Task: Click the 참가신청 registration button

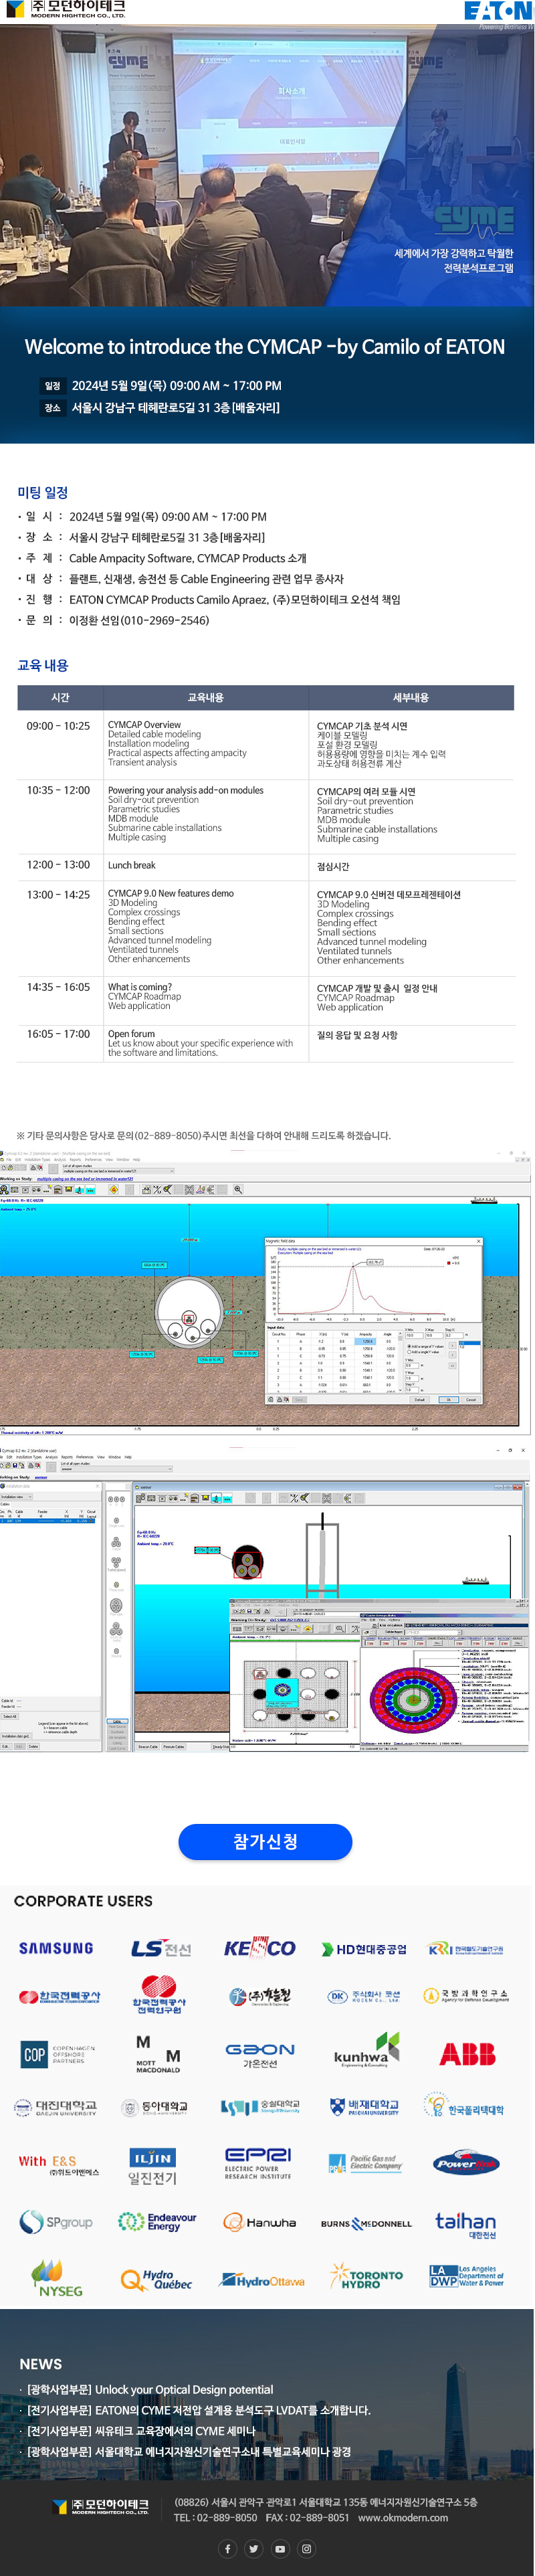Action: (265, 1841)
